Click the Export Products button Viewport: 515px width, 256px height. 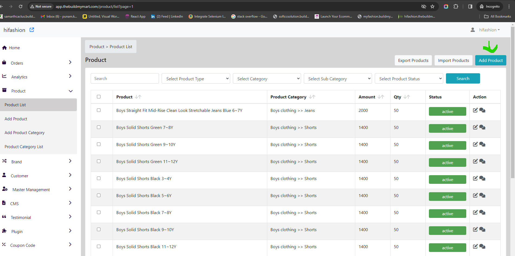click(x=413, y=61)
